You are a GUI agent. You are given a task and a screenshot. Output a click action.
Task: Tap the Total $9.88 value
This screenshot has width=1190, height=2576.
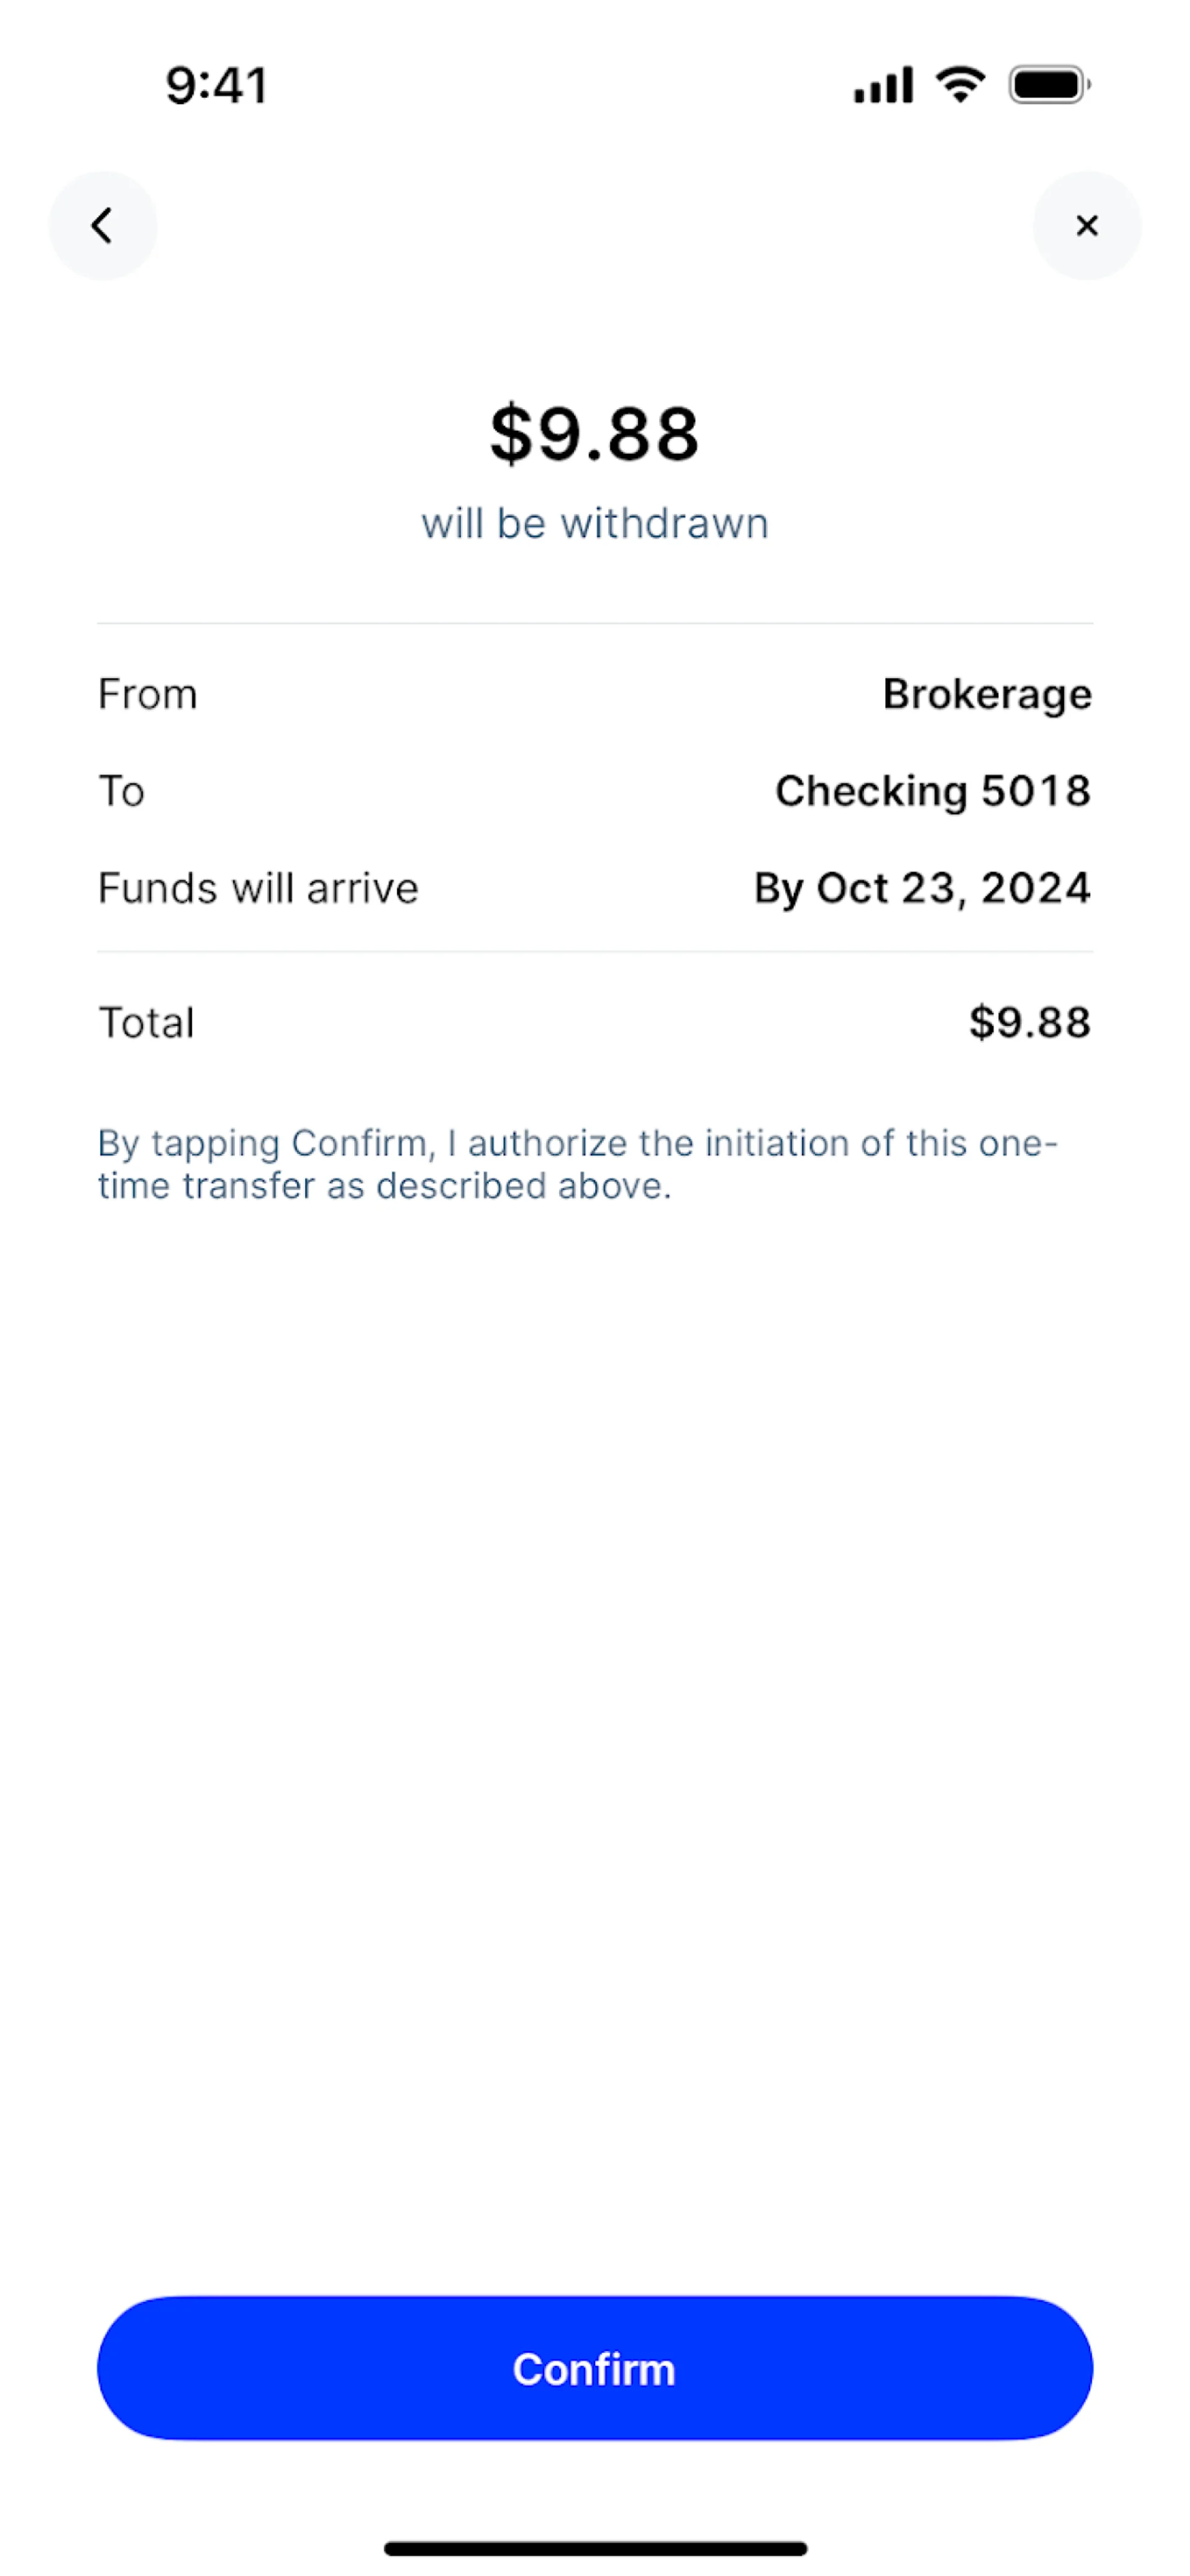pyautogui.click(x=1030, y=1022)
